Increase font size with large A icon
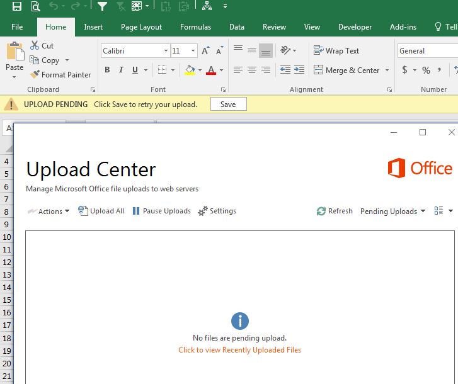 point(205,51)
